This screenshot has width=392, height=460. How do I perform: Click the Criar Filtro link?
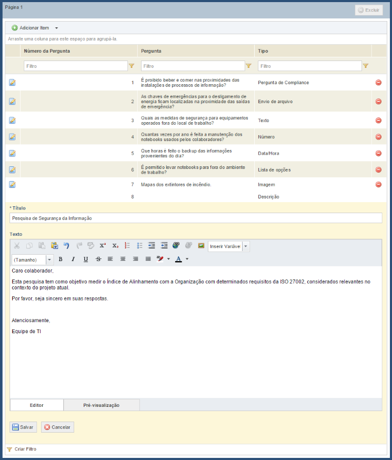coord(22,449)
